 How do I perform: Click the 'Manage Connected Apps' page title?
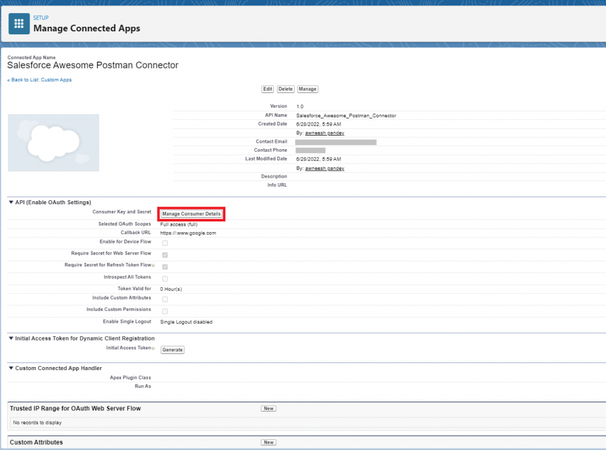pyautogui.click(x=87, y=28)
